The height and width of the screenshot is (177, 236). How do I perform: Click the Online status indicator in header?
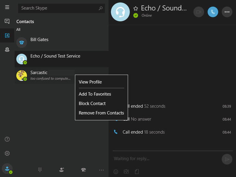click(135, 15)
